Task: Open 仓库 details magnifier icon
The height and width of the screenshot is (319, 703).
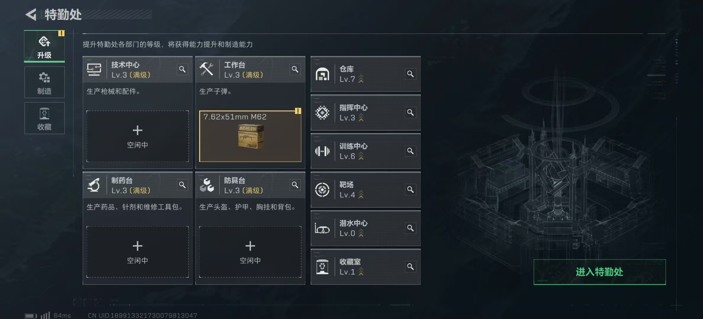Action: (x=410, y=74)
